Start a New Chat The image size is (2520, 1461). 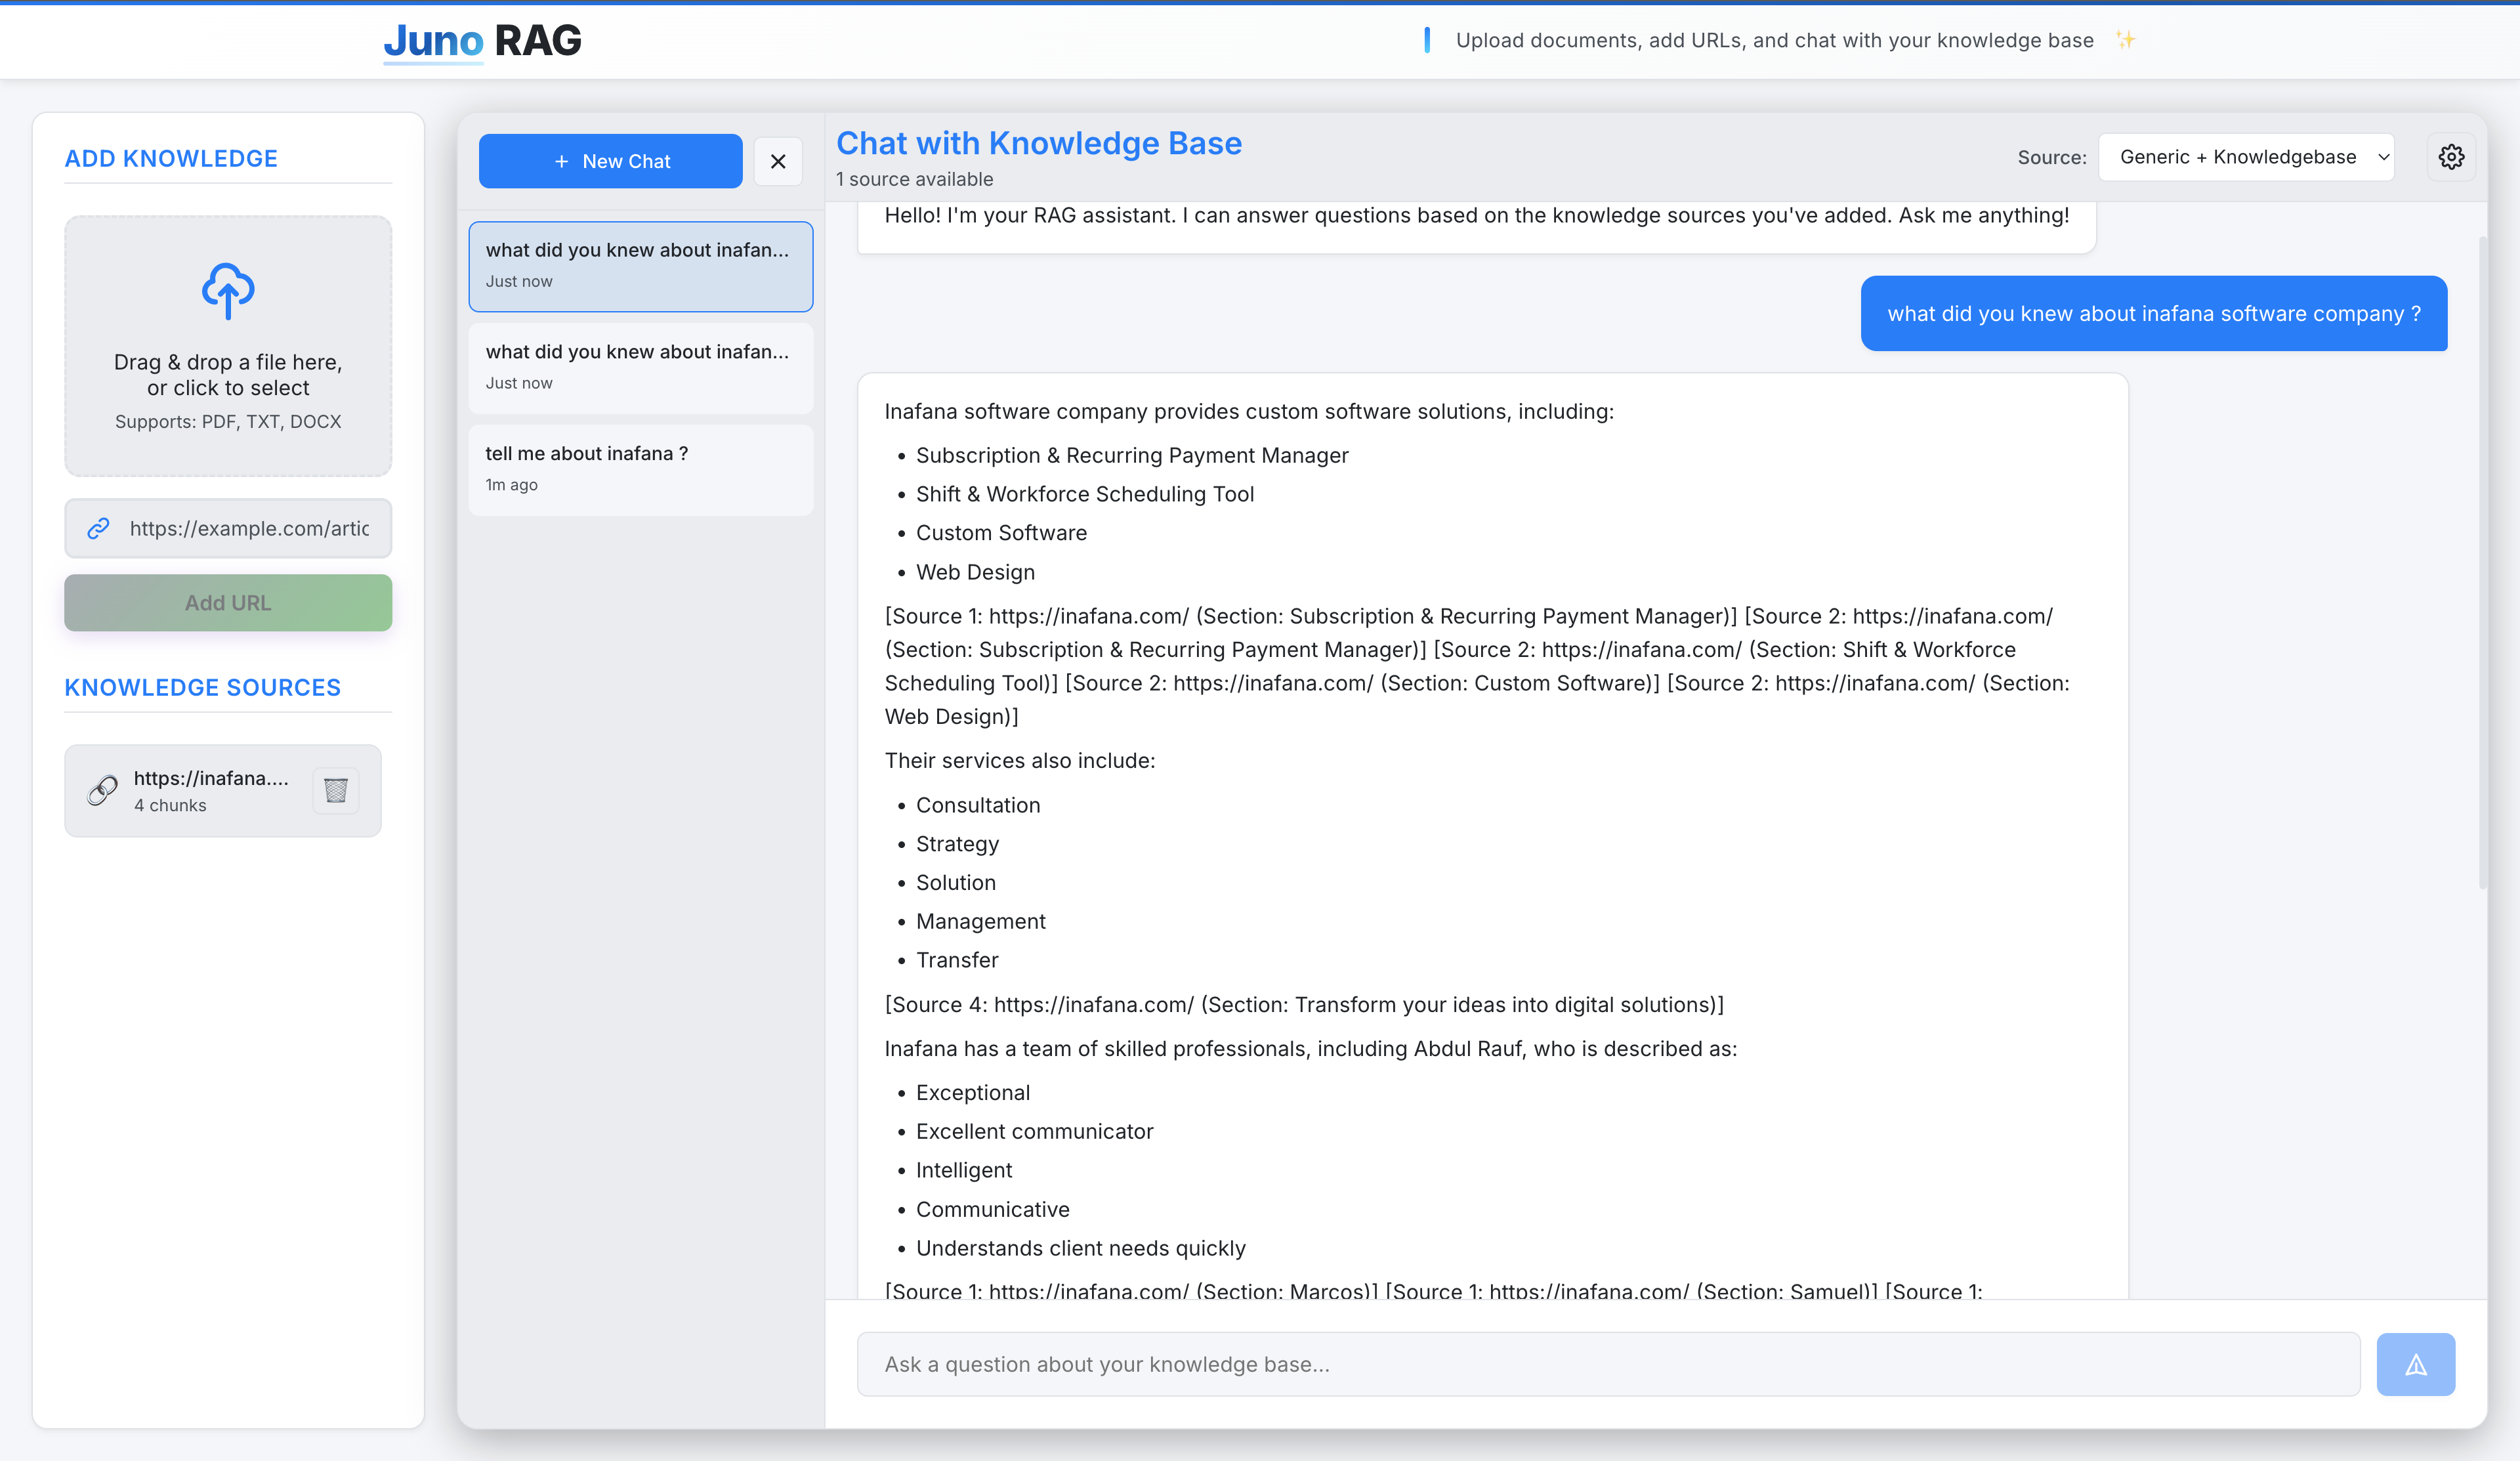tap(610, 161)
